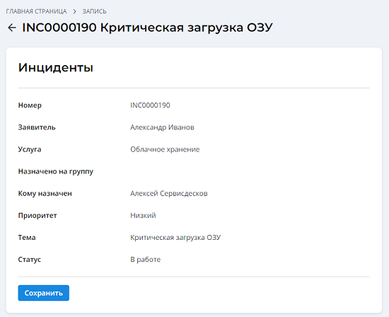Click the Номер field label
The width and height of the screenshot is (389, 317).
(x=30, y=105)
